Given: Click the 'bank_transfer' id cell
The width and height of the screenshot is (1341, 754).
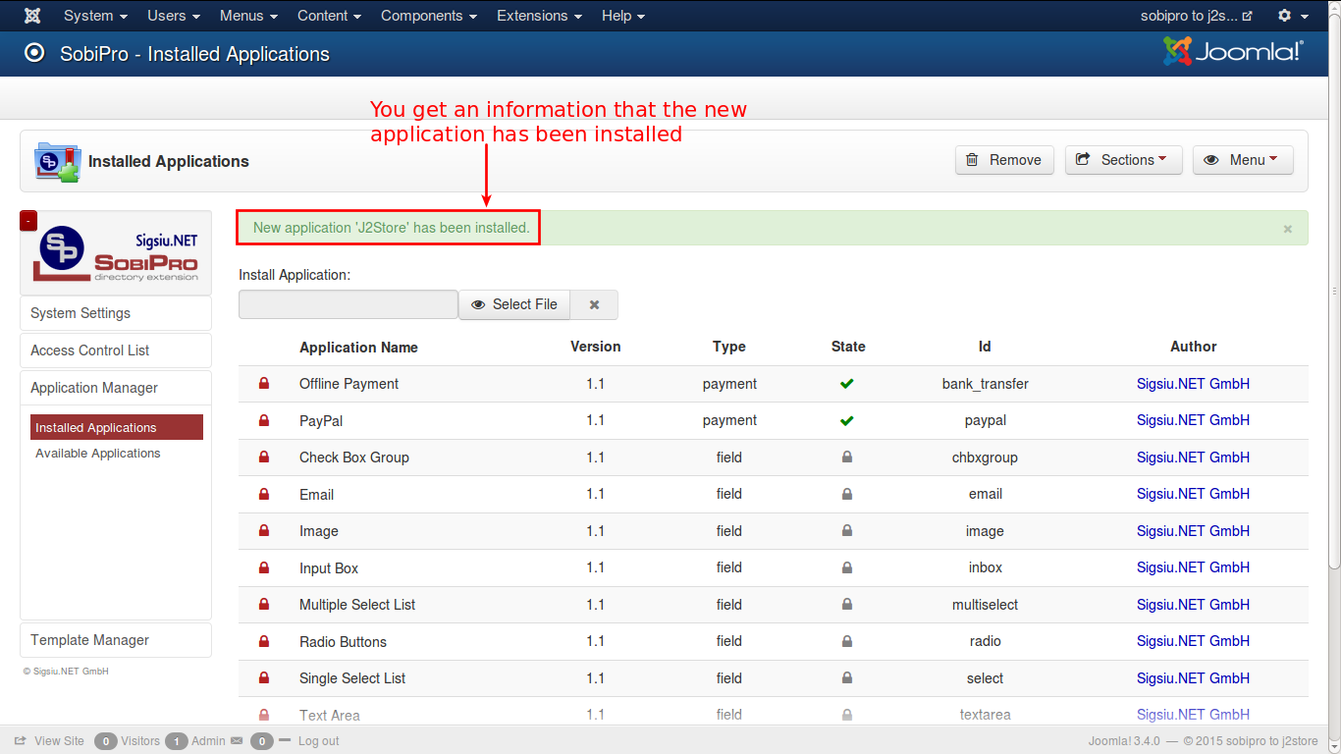Looking at the screenshot, I should tap(985, 384).
